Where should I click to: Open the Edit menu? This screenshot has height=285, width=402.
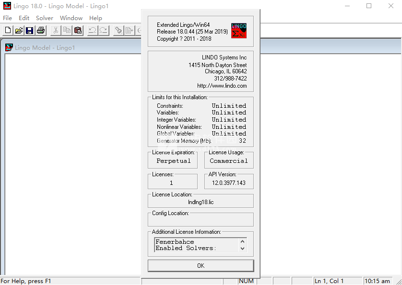tap(24, 18)
